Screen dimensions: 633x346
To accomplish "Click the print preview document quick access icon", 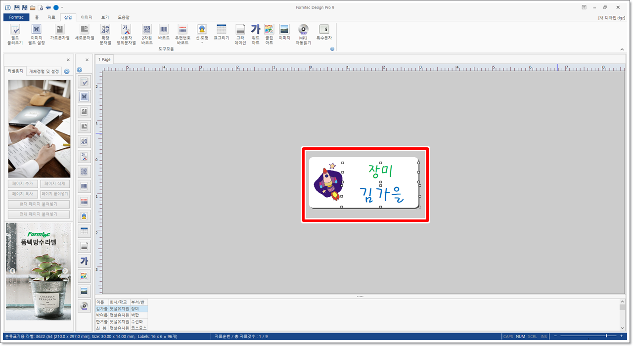I will tap(41, 7).
